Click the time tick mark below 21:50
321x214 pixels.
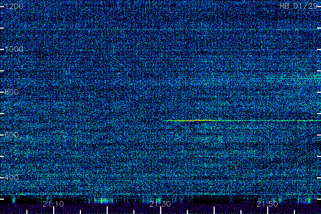pyautogui.click(x=267, y=210)
